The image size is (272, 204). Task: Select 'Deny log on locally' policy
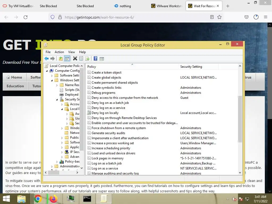(105, 113)
